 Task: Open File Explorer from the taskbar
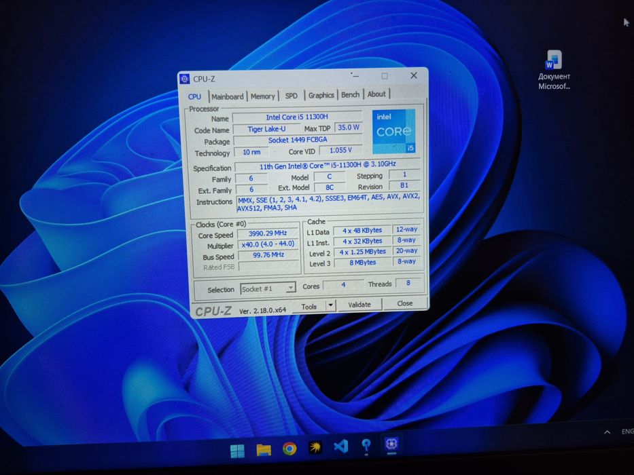(264, 449)
